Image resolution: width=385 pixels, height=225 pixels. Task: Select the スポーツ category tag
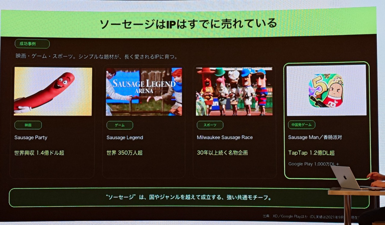coord(210,125)
